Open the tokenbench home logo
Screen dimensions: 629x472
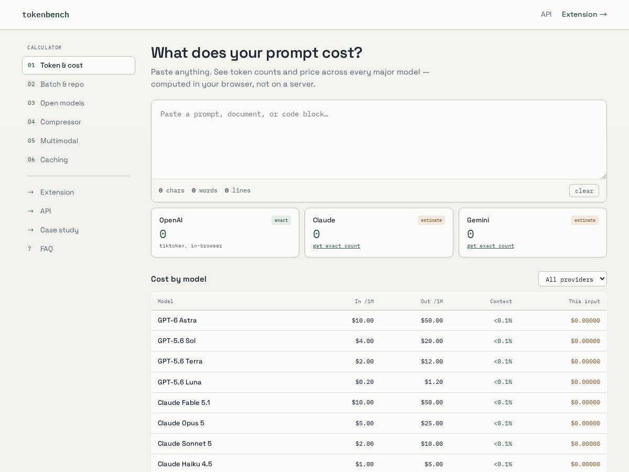[x=46, y=15]
